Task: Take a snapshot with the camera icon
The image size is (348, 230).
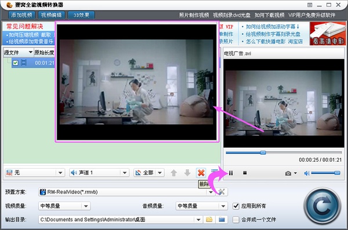Action: [x=288, y=173]
